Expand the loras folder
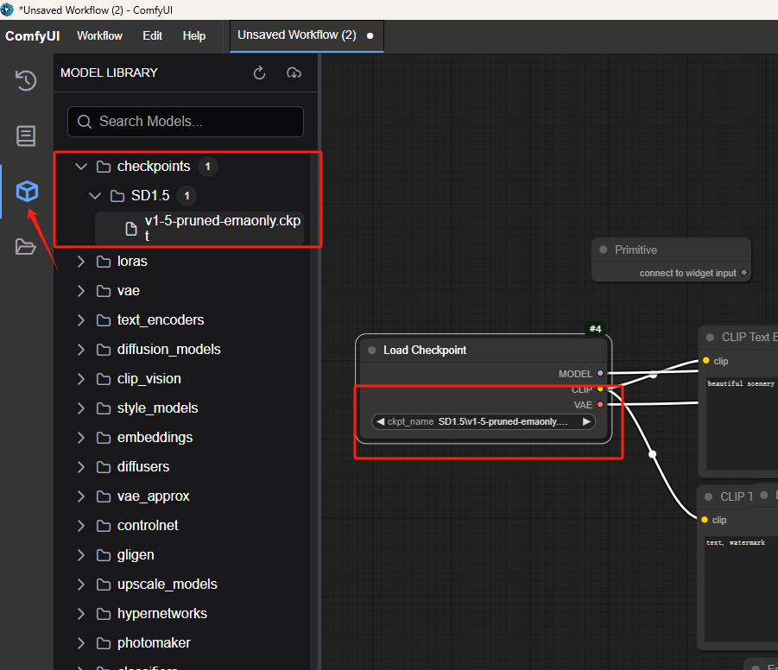Image resolution: width=778 pixels, height=670 pixels. tap(81, 262)
